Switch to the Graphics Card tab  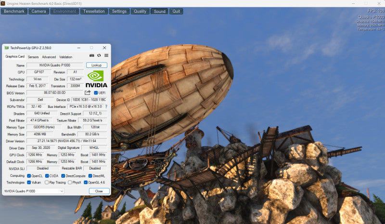coord(15,56)
